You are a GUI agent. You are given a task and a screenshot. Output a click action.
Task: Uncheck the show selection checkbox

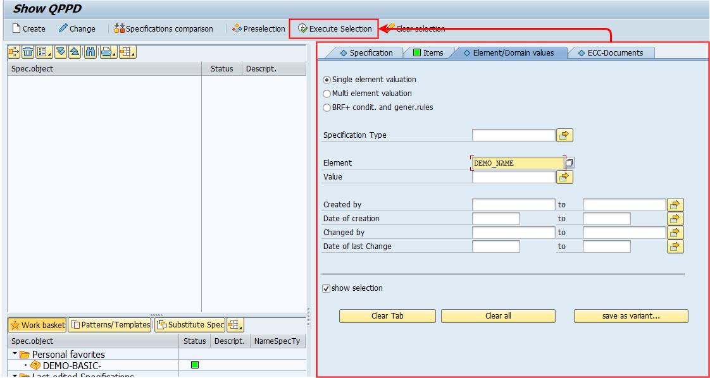coord(327,288)
